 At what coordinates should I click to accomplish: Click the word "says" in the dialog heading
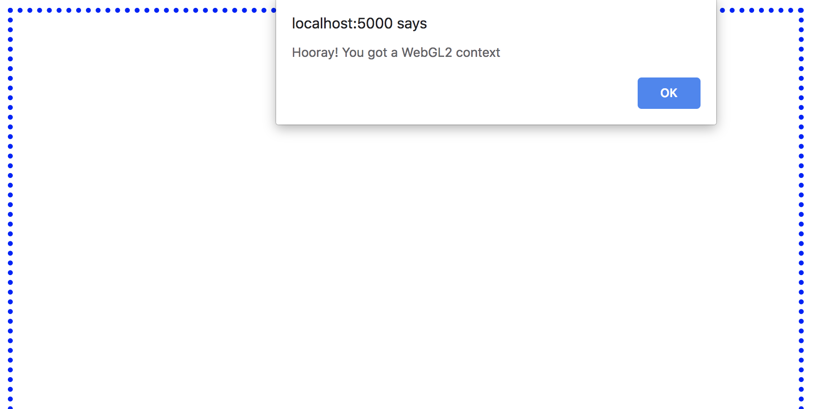click(x=412, y=24)
